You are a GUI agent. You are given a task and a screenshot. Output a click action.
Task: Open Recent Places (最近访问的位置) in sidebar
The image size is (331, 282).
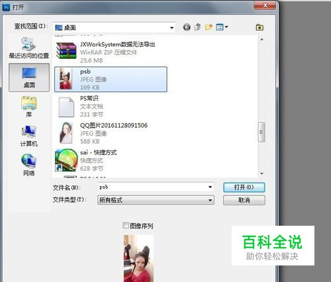coord(29,48)
